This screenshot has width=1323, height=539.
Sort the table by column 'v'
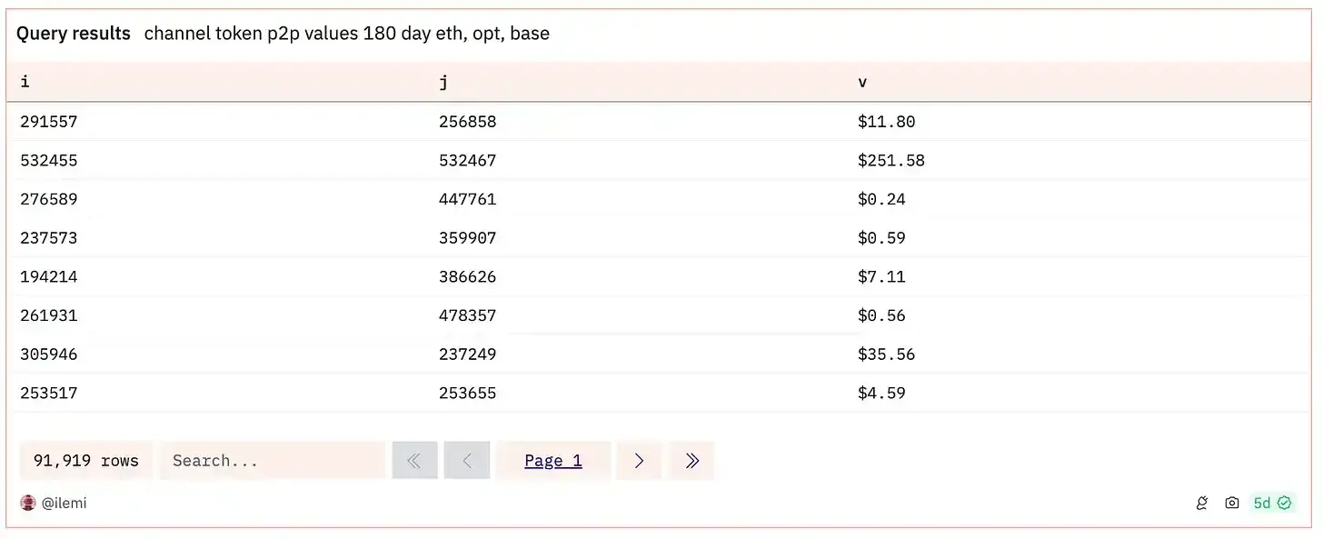861,82
